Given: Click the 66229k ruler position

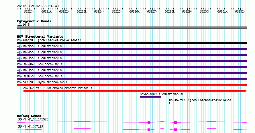Looking at the screenshot, I should click(x=187, y=12).
